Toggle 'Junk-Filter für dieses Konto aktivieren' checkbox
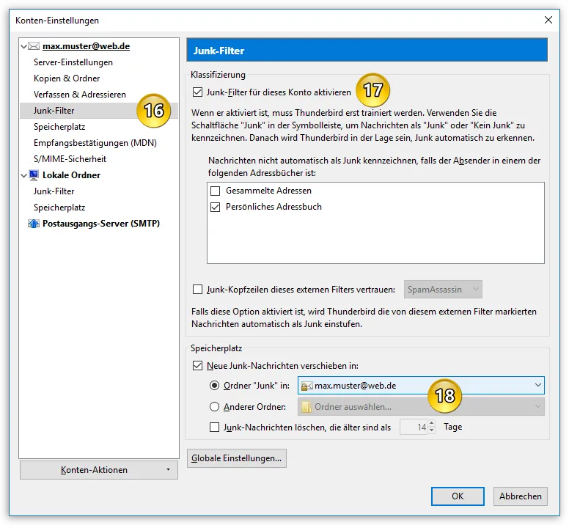 [x=197, y=92]
